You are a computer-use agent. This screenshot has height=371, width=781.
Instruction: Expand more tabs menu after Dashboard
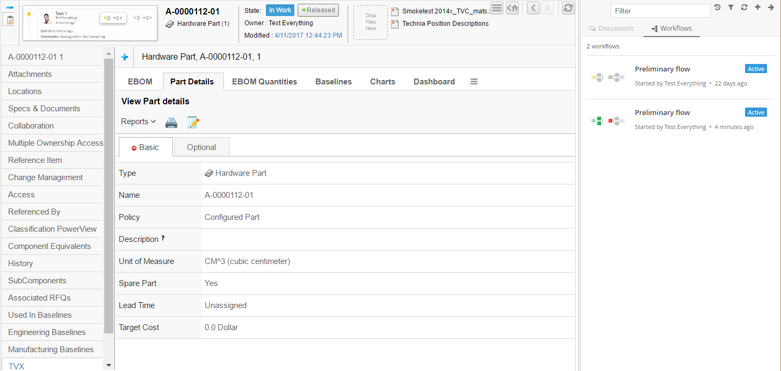click(474, 82)
